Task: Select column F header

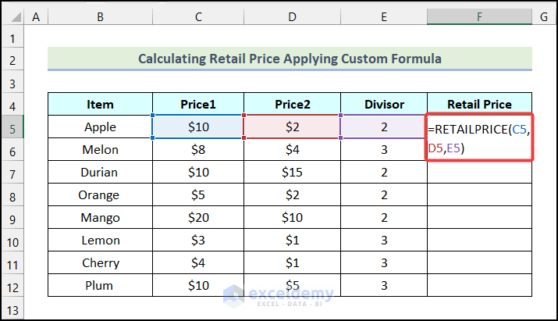Action: tap(479, 16)
